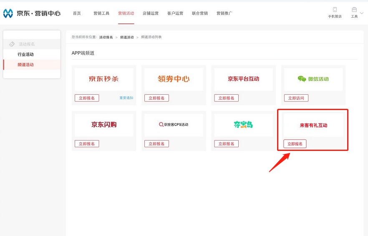Click 频道活动 in the breadcrumb

(x=127, y=37)
